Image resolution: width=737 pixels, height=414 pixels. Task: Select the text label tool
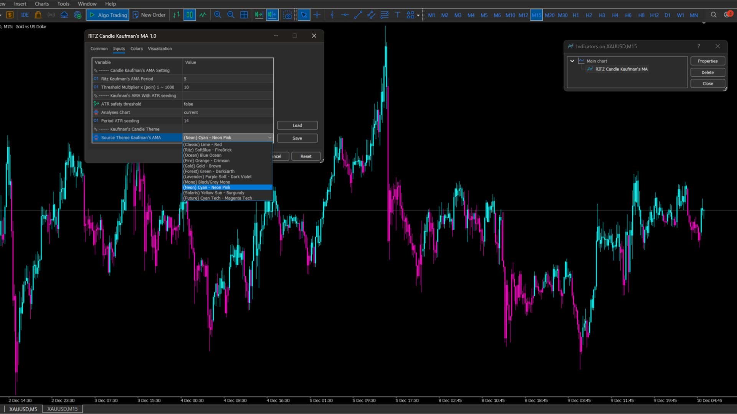(397, 15)
